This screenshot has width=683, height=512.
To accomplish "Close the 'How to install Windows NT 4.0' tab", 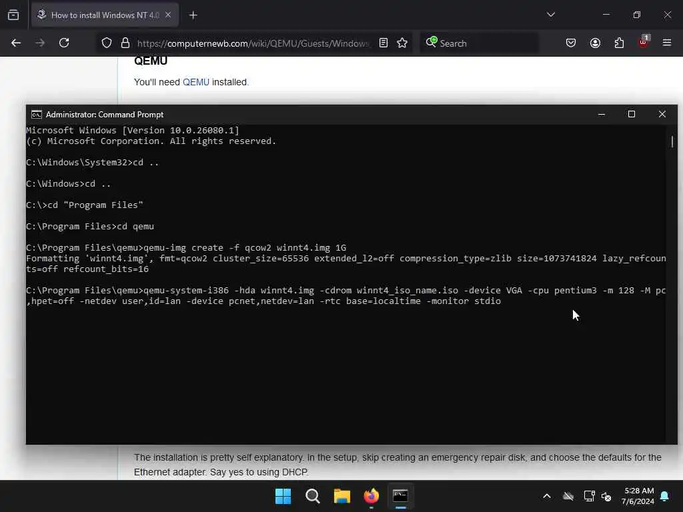I will [x=168, y=15].
